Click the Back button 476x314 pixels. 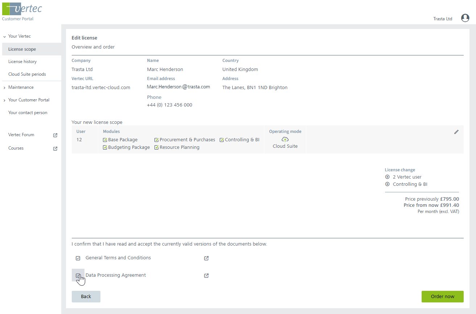tap(86, 296)
